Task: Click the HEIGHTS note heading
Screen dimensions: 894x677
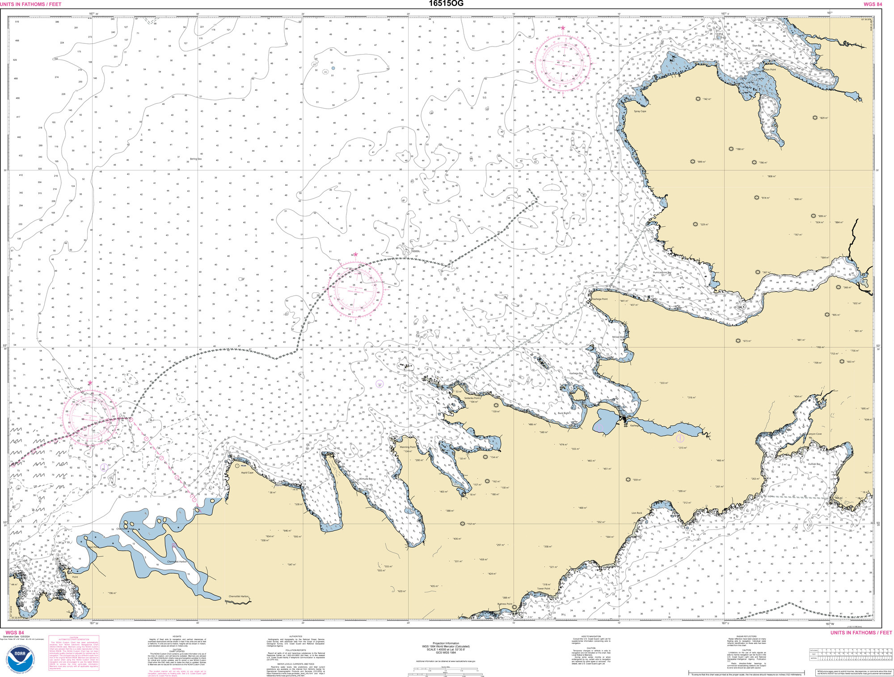Action: [x=177, y=636]
